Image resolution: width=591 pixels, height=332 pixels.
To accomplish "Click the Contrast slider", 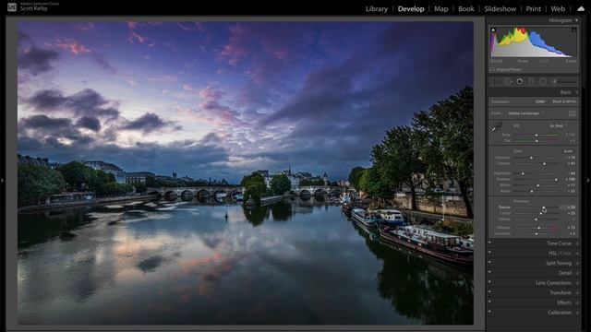I will coord(537,164).
